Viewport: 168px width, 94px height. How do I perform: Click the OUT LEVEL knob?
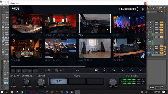[113, 82]
